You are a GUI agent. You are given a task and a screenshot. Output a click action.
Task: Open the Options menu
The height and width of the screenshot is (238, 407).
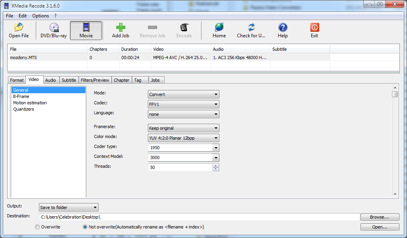point(41,16)
